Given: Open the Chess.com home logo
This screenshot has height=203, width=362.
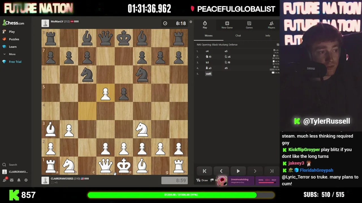Looking at the screenshot, I should click(x=13, y=23).
